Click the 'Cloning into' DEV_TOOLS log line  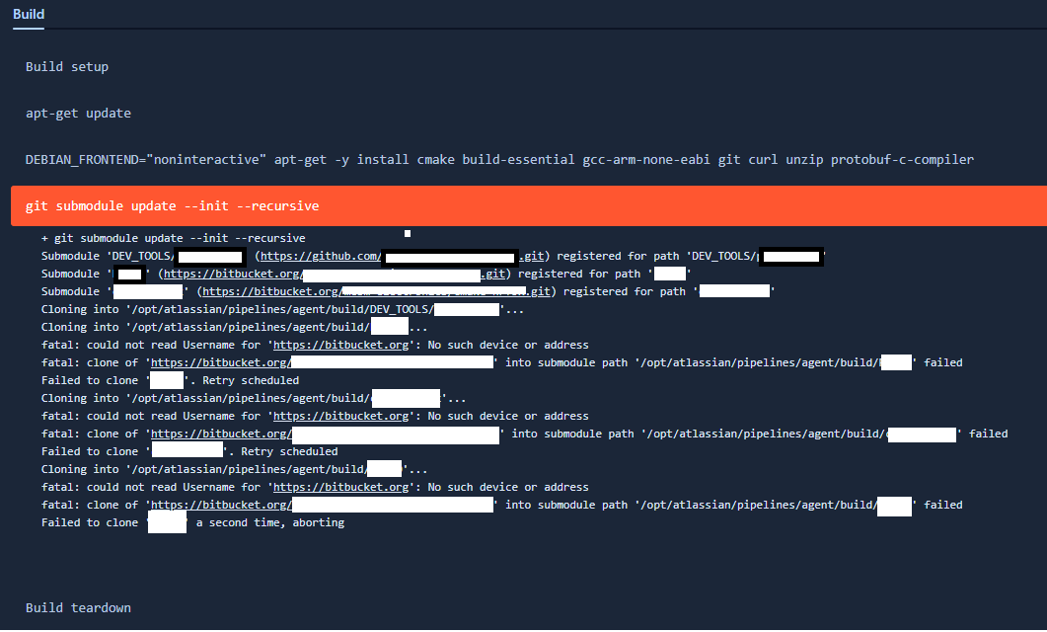[x=282, y=309]
